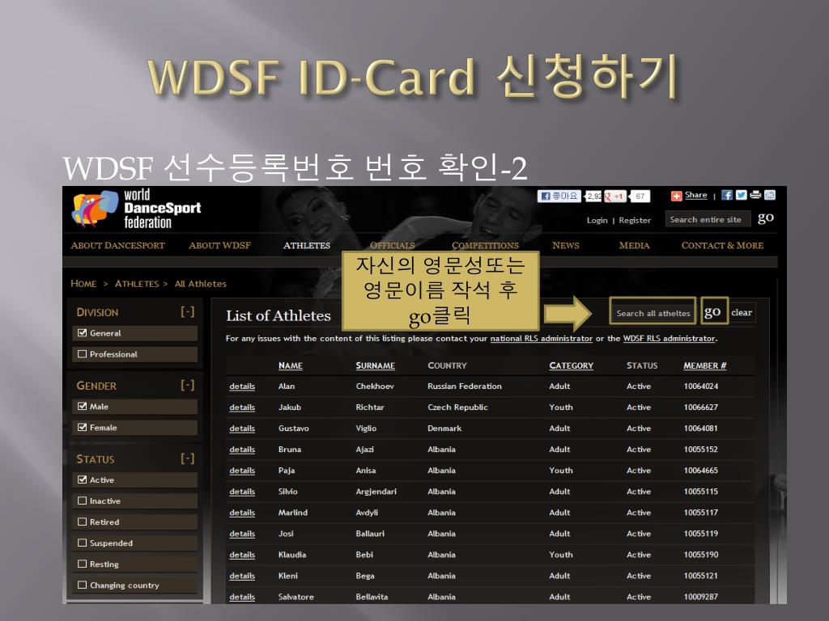Click the email share icon
This screenshot has width=829, height=621.
[x=770, y=195]
